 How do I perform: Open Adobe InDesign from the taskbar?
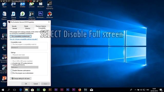click(62, 90)
